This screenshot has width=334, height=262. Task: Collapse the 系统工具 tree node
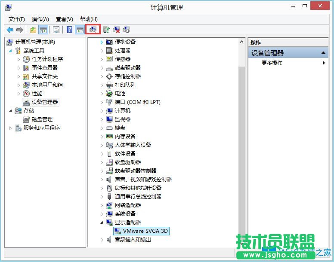click(10, 51)
